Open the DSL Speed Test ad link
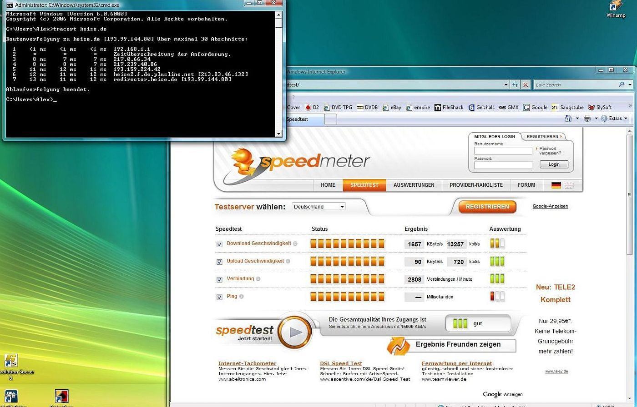 pyautogui.click(x=341, y=363)
